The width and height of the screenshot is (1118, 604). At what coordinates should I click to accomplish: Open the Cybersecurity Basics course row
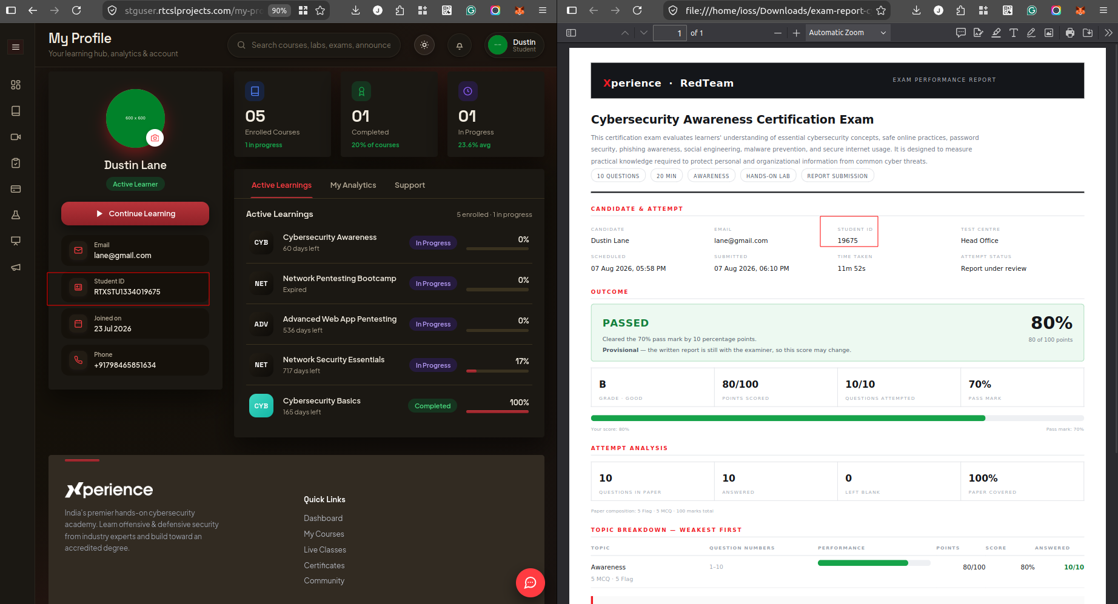pos(389,406)
